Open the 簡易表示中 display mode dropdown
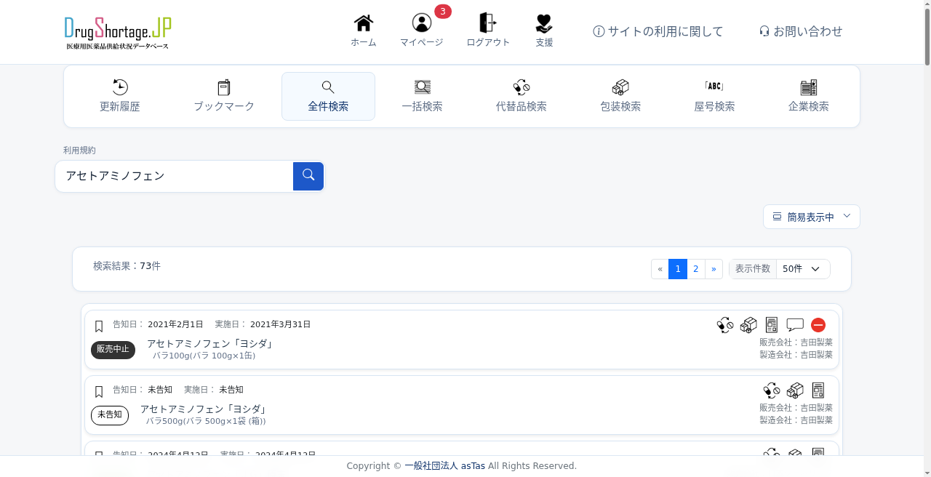The width and height of the screenshot is (931, 477). [x=812, y=217]
